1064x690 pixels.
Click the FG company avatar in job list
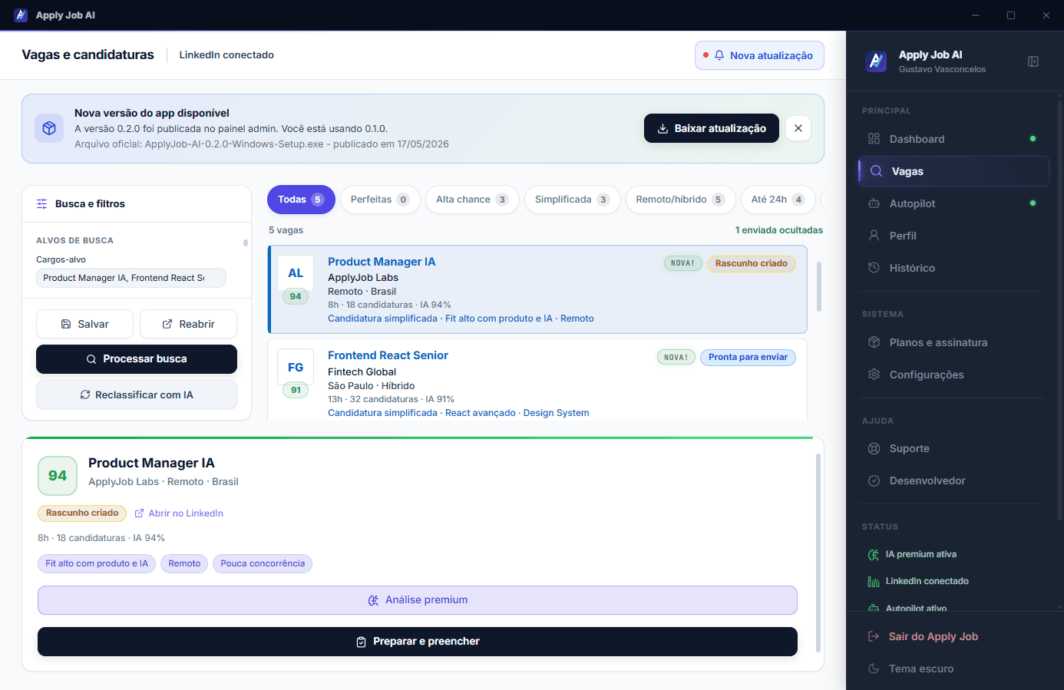pyautogui.click(x=296, y=368)
